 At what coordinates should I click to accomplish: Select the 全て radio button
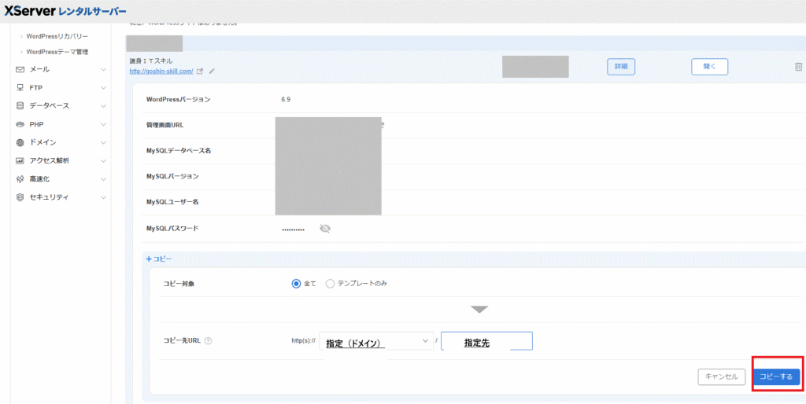coord(296,284)
